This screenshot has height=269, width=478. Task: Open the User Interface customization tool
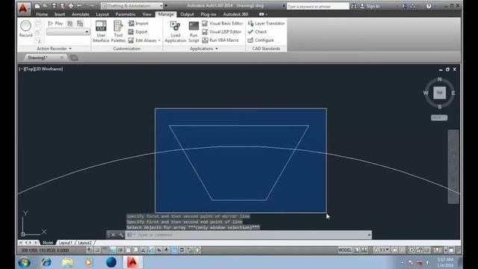coord(101,31)
